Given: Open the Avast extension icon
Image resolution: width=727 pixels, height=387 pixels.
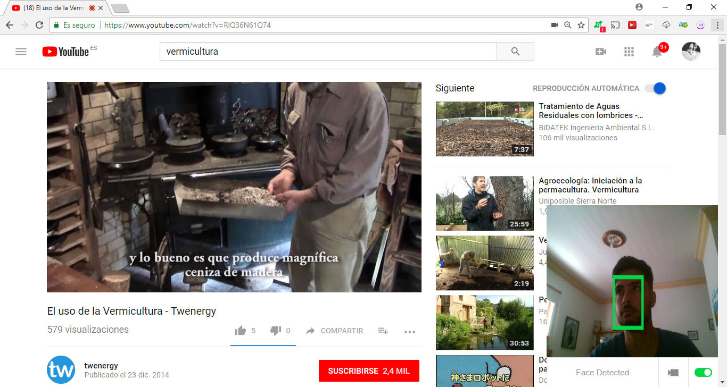Looking at the screenshot, I should pyautogui.click(x=597, y=24).
